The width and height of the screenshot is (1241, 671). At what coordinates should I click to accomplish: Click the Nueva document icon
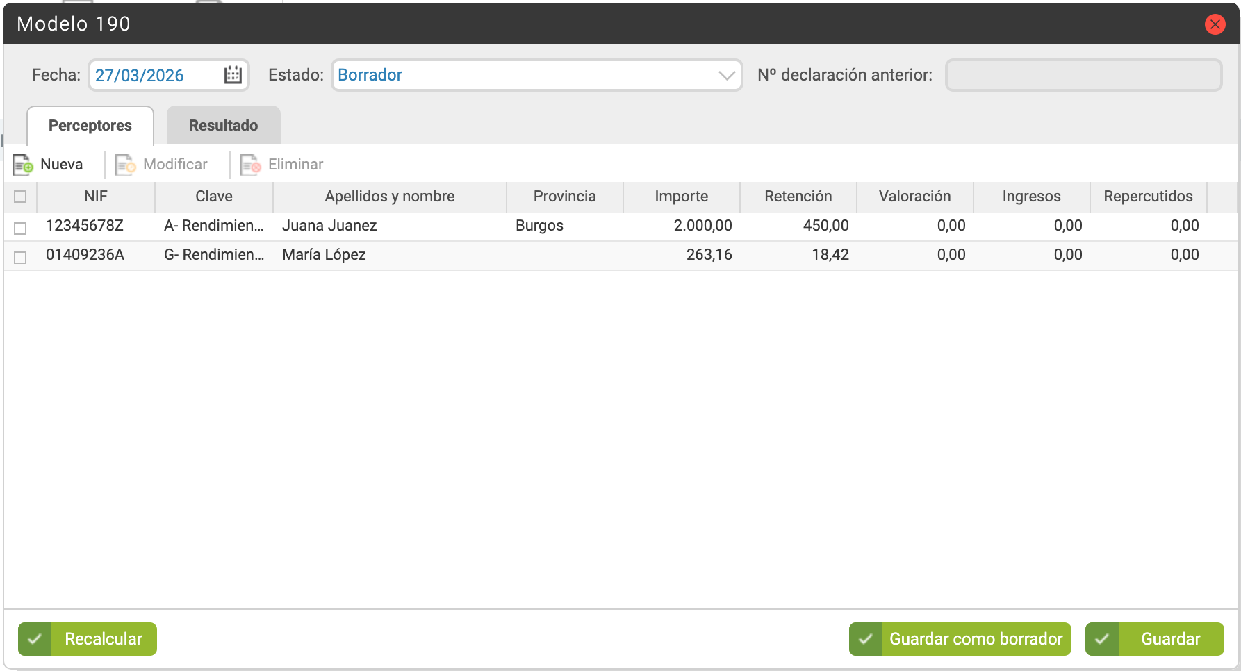click(x=23, y=165)
